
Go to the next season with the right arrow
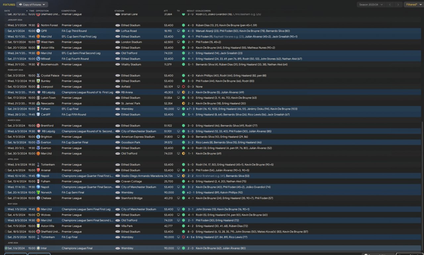(398, 5)
